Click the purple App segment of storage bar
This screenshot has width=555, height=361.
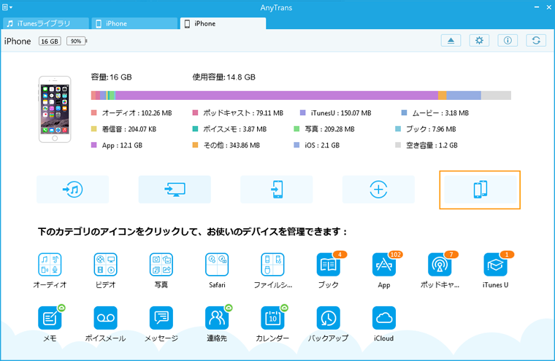[x=277, y=96]
